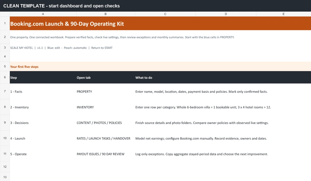Click the 'Open tab' heading cell
311x181 pixels.
click(x=105, y=78)
